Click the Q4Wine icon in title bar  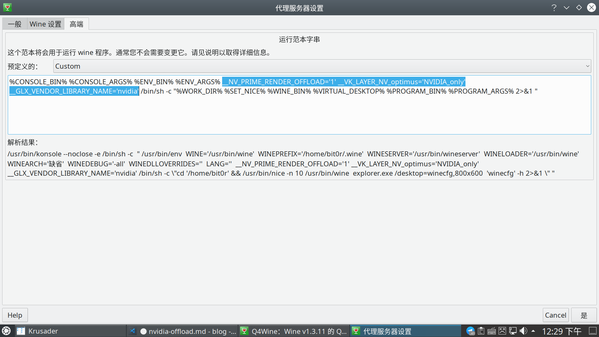pyautogui.click(x=7, y=7)
